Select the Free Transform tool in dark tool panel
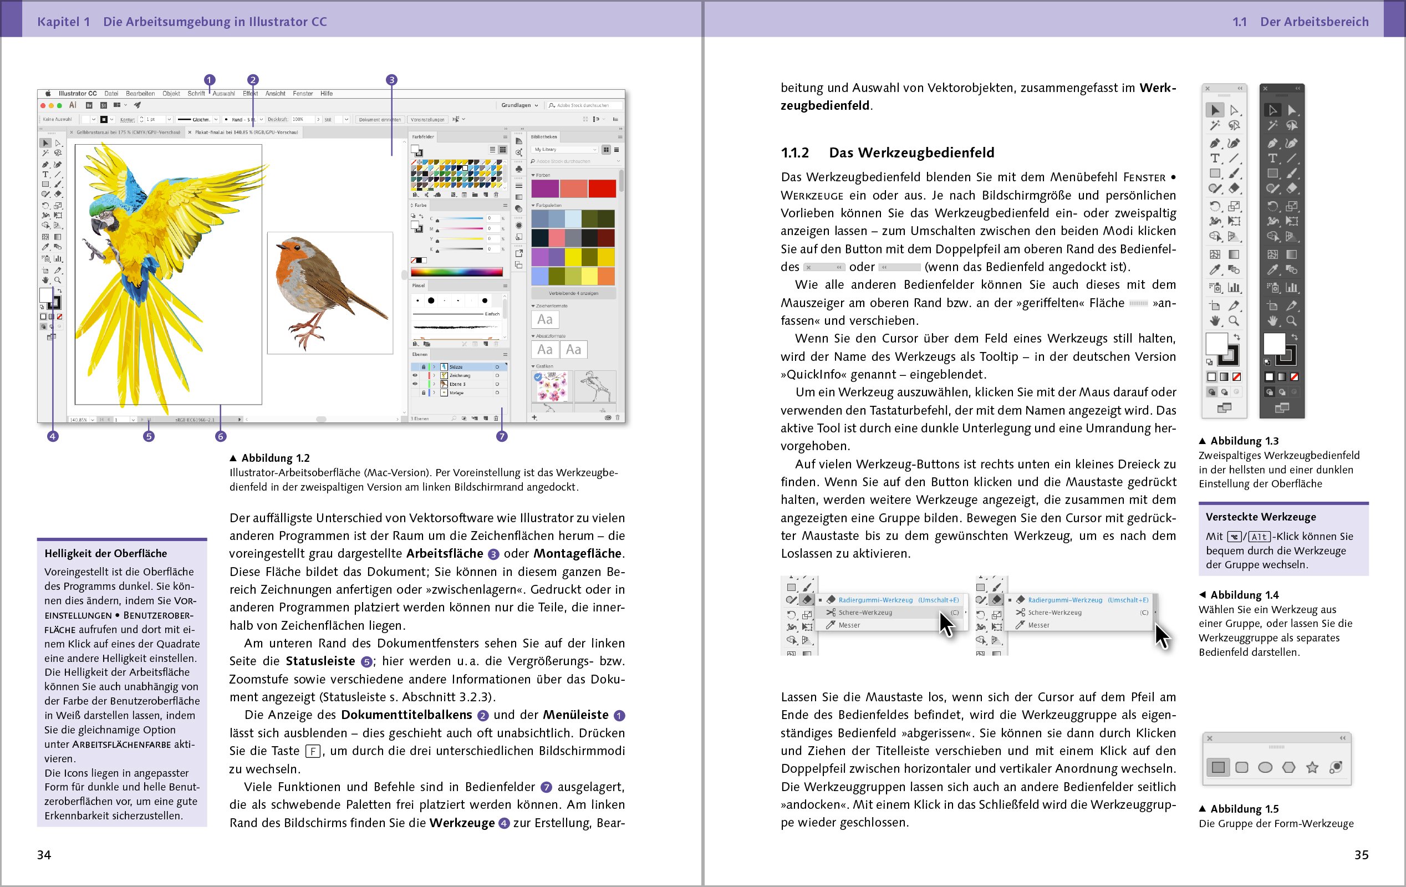 point(1292,221)
